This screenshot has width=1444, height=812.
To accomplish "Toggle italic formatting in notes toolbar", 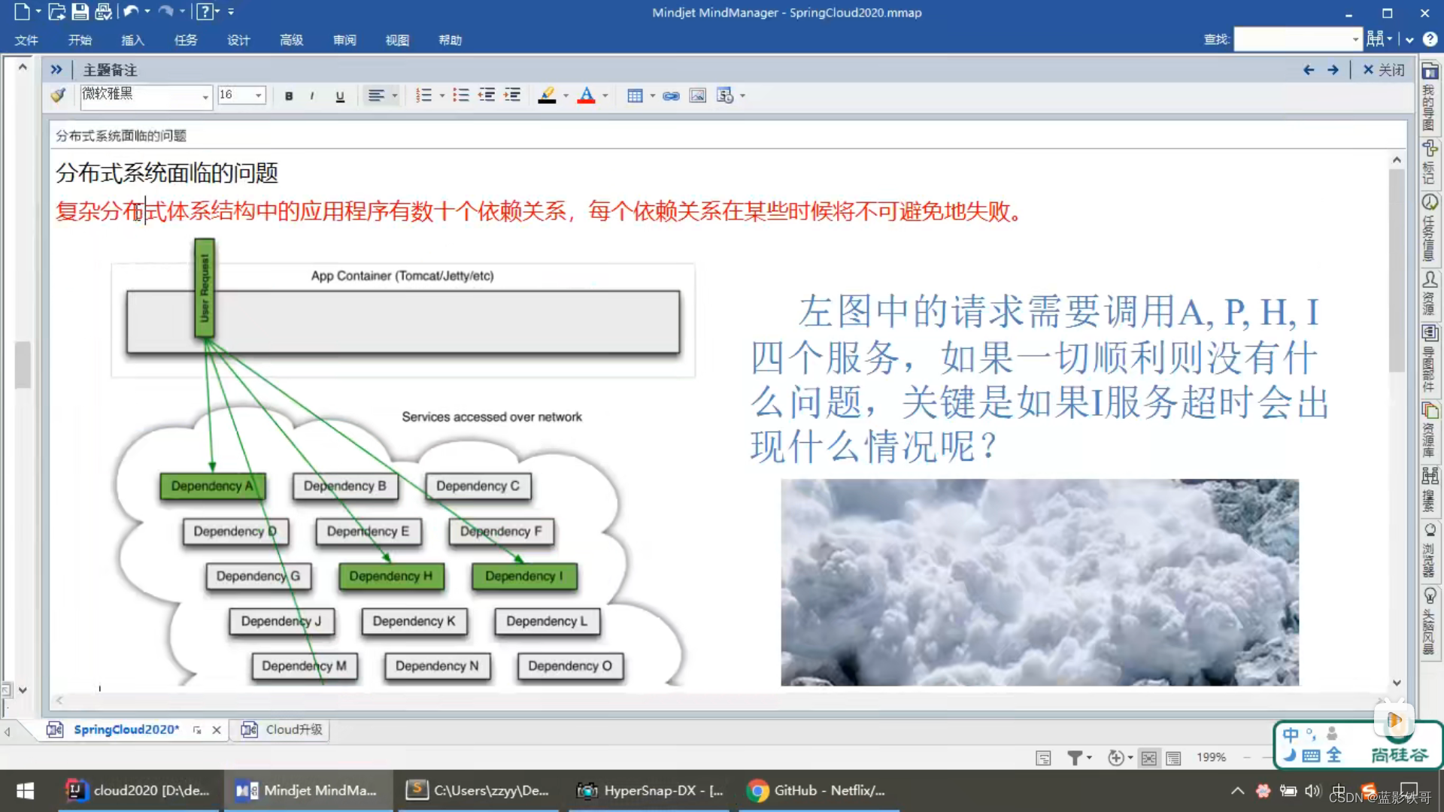I will [312, 95].
